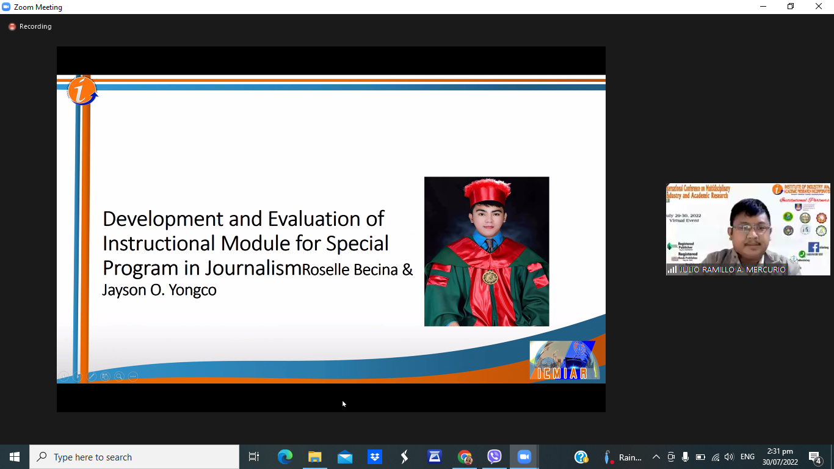Click the slideshow magnifier zoom icon
The height and width of the screenshot is (469, 834).
120,377
